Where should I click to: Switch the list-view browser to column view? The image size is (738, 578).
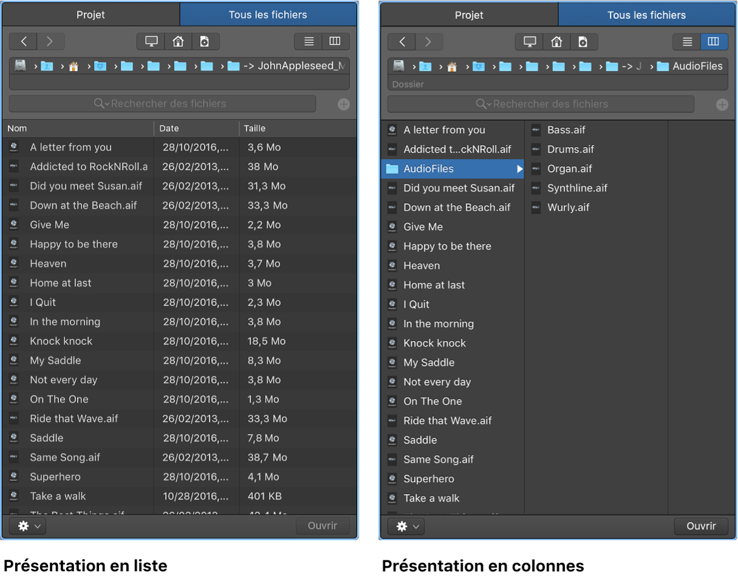[335, 41]
